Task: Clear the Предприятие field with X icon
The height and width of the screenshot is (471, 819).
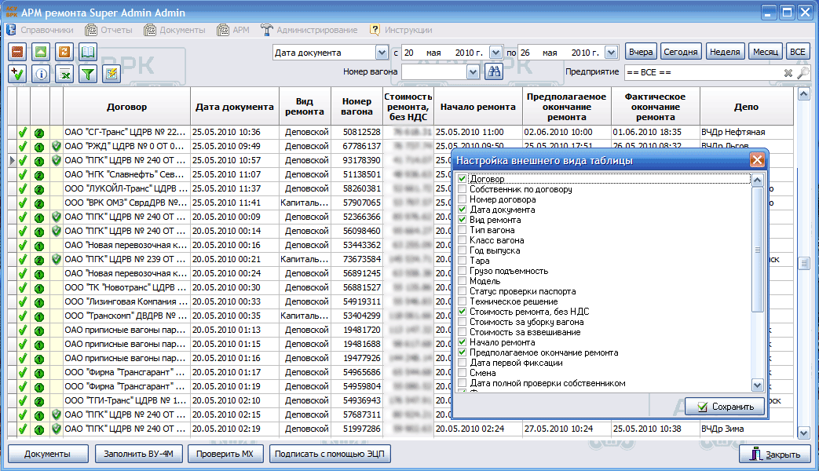Action: (788, 72)
